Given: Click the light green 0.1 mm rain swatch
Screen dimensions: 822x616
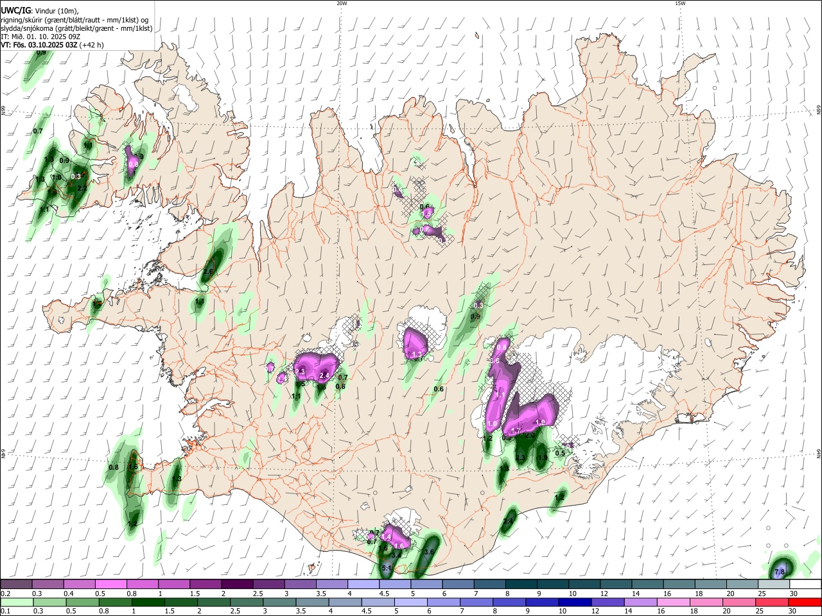Looking at the screenshot, I should click(16, 602).
